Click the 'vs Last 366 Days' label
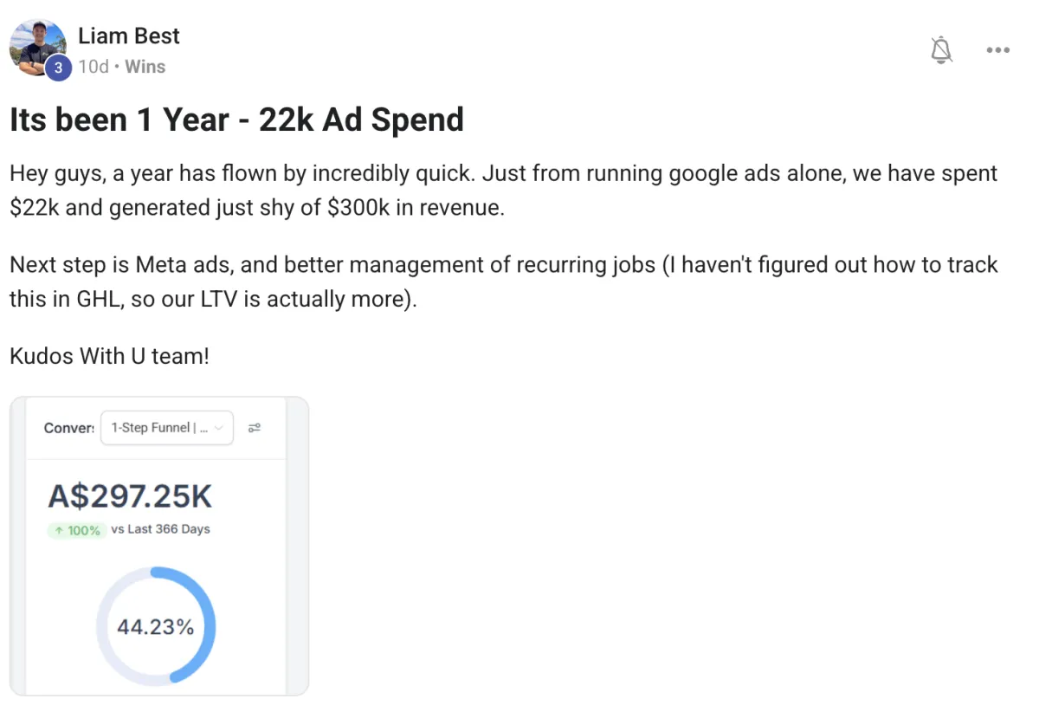Viewport: 1039px width, 712px height. 160,529
